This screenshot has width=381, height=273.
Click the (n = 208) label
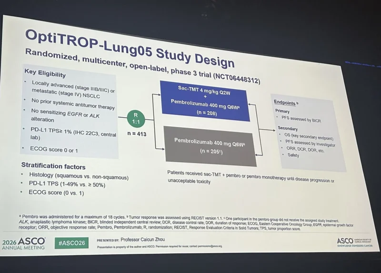coord(207,113)
